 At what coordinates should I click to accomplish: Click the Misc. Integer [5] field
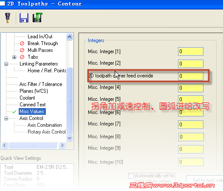[191, 99]
